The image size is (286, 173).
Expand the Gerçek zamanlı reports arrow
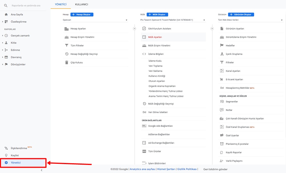point(2,35)
